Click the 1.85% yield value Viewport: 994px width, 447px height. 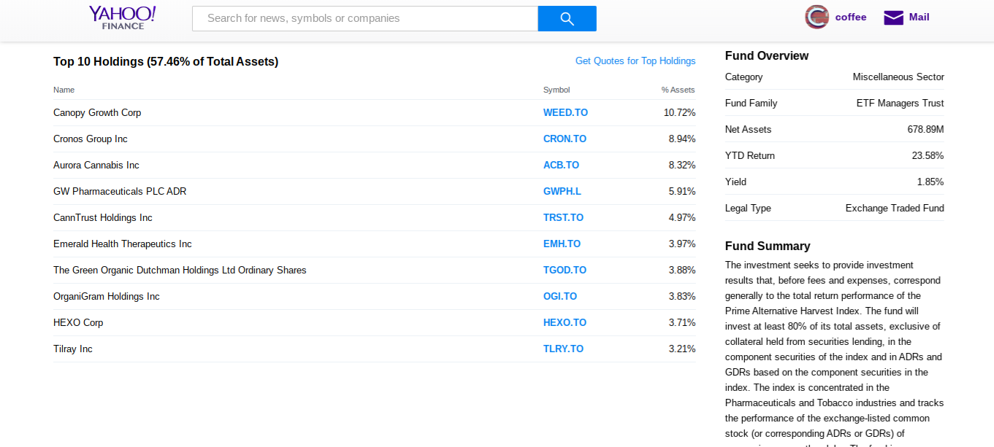pos(930,182)
